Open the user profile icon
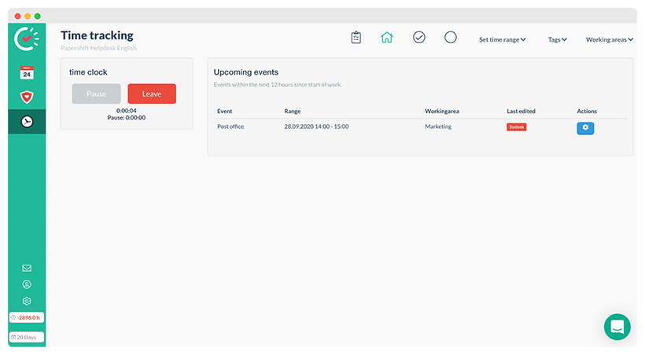The width and height of the screenshot is (645, 355). click(27, 284)
